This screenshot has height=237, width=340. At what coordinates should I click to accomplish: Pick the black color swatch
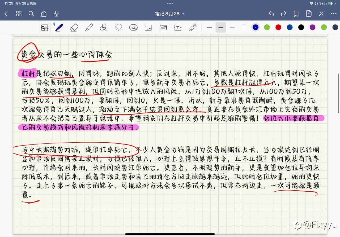(301, 27)
